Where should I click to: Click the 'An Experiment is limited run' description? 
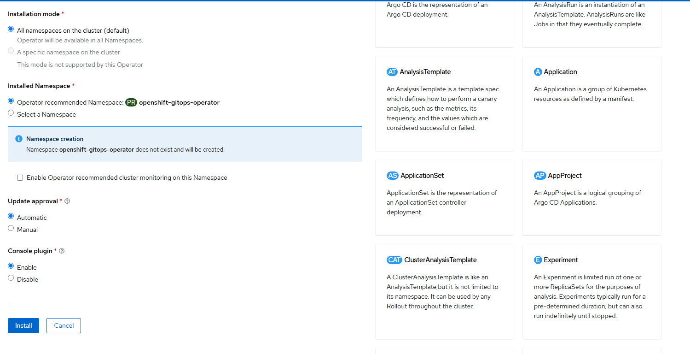pyautogui.click(x=590, y=297)
